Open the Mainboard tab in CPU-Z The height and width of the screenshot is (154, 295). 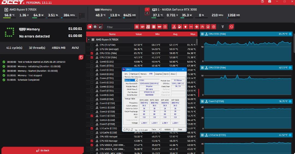point(134,74)
